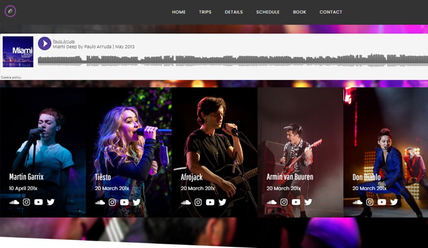This screenshot has width=428, height=248.
Task: Open Martin Garrix's YouTube icon
Action: coord(38,202)
